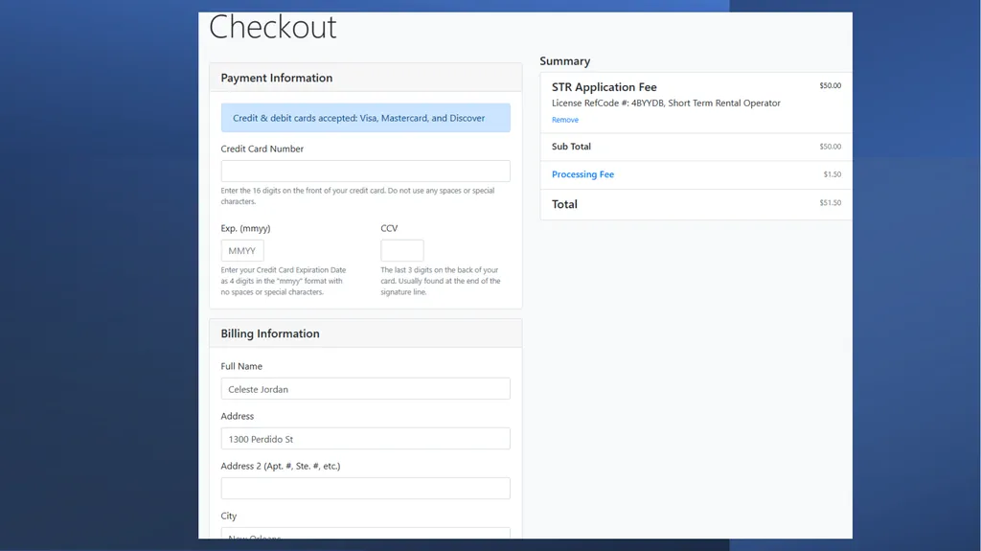The height and width of the screenshot is (551, 981).
Task: Click the Total label in Summary
Action: (x=564, y=204)
